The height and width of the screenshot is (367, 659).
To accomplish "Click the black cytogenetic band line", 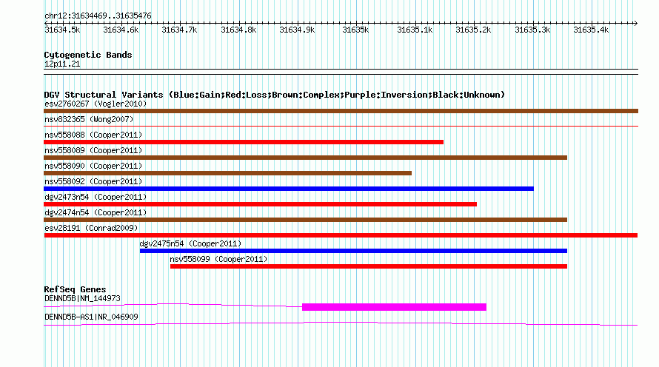I will point(341,72).
